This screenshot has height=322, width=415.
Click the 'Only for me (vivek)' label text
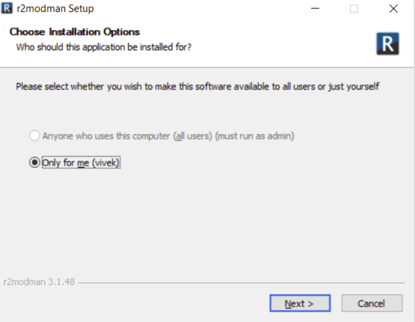pos(81,163)
